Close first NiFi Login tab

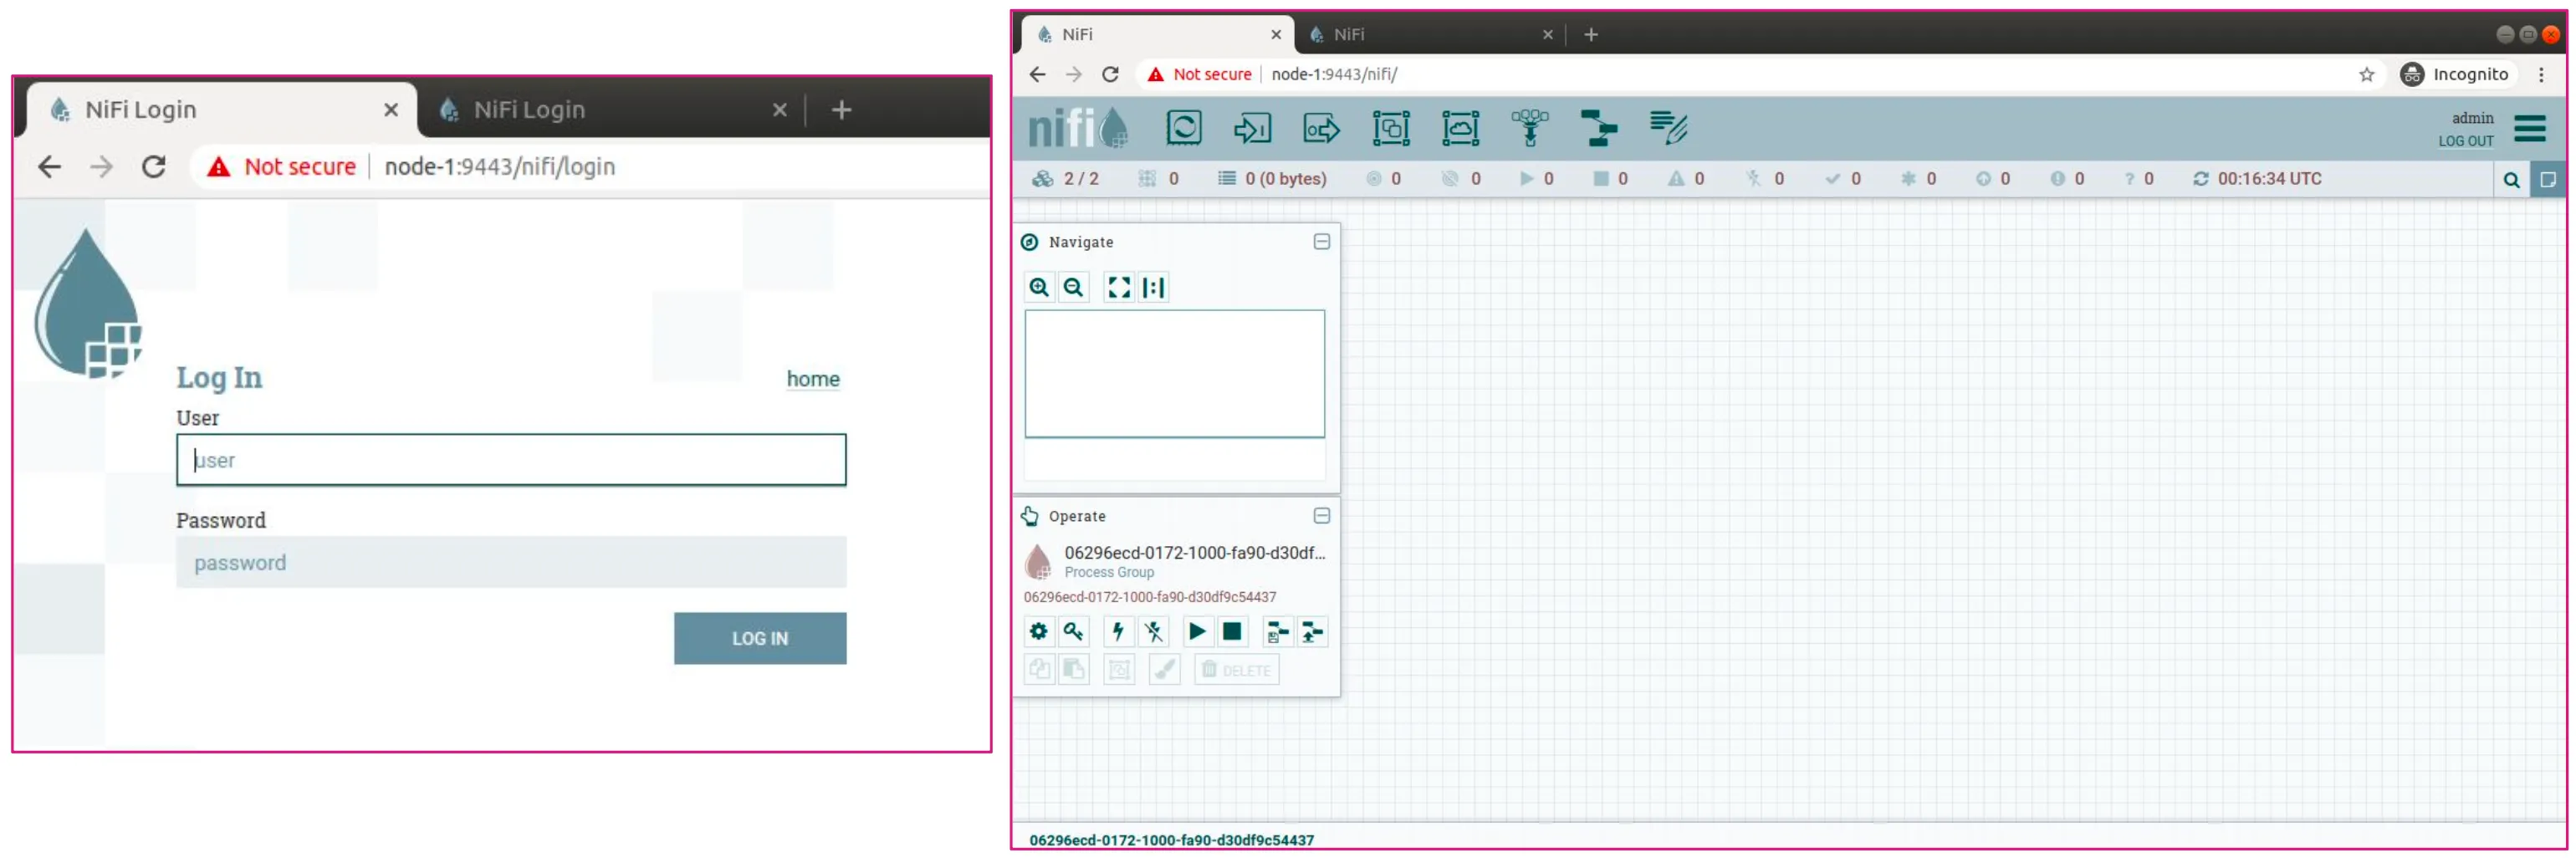coord(391,110)
